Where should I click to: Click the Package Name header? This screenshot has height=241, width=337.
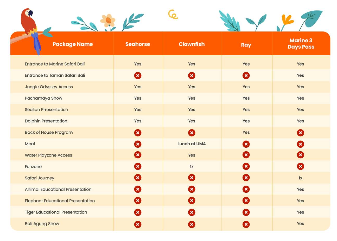point(73,44)
